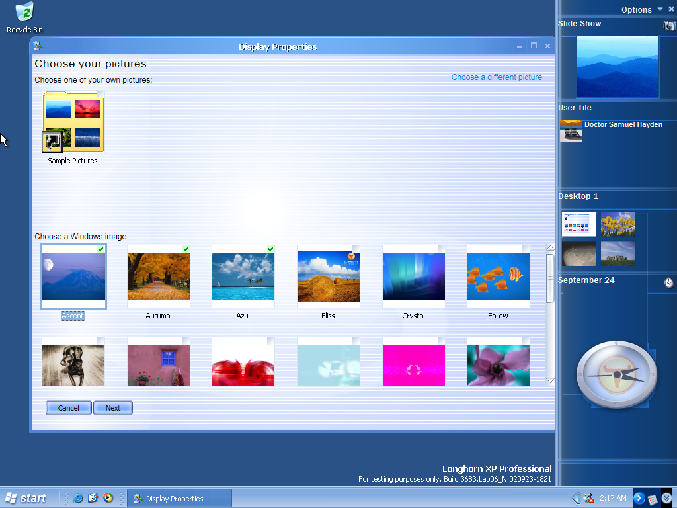Image resolution: width=677 pixels, height=508 pixels.
Task: Select the Ascent wallpaper thumbnail
Action: [73, 276]
